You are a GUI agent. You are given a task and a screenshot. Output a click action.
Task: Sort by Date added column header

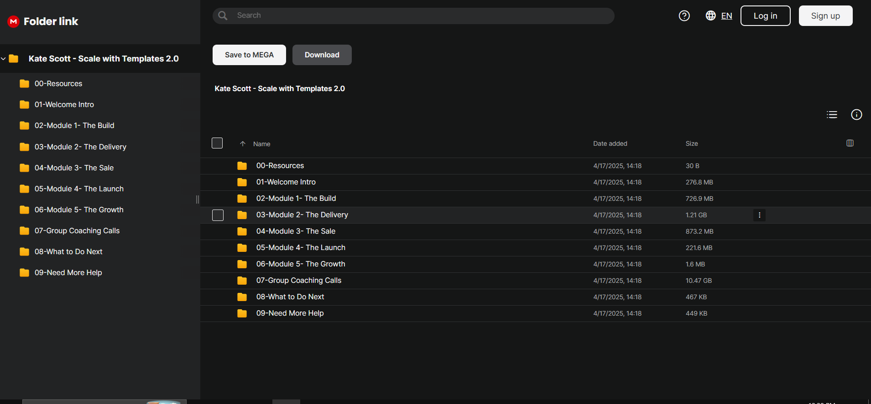click(610, 143)
